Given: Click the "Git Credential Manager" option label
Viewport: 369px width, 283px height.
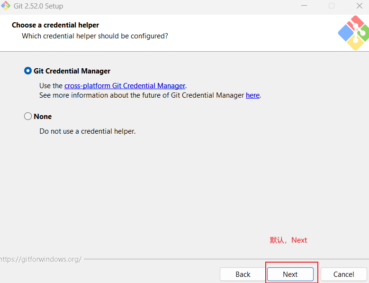Looking at the screenshot, I should pos(72,71).
